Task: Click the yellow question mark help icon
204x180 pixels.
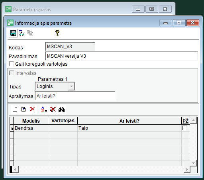Action: (57, 33)
